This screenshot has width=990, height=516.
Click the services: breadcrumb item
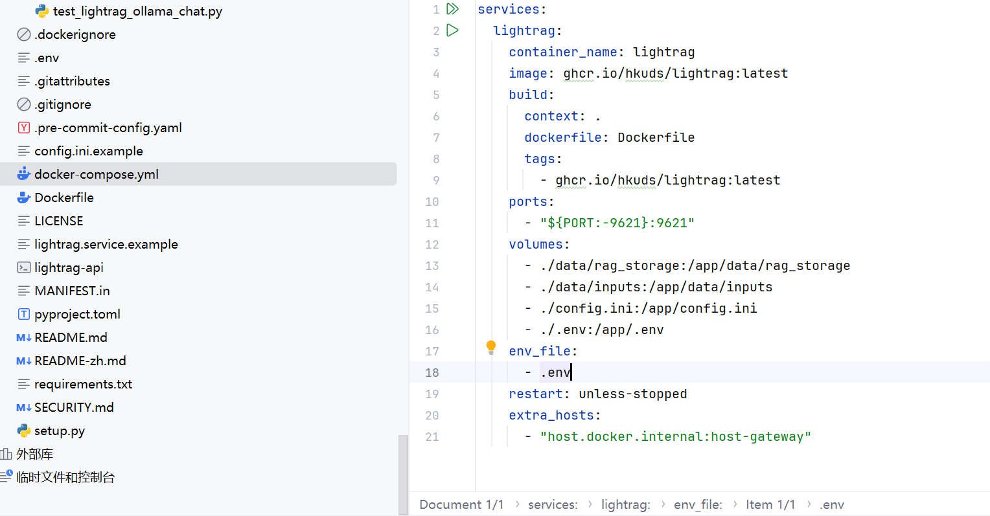tap(553, 504)
